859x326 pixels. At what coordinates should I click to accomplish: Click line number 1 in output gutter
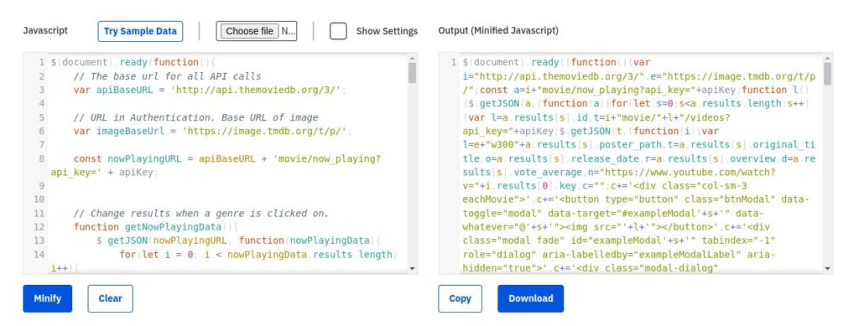coord(454,62)
